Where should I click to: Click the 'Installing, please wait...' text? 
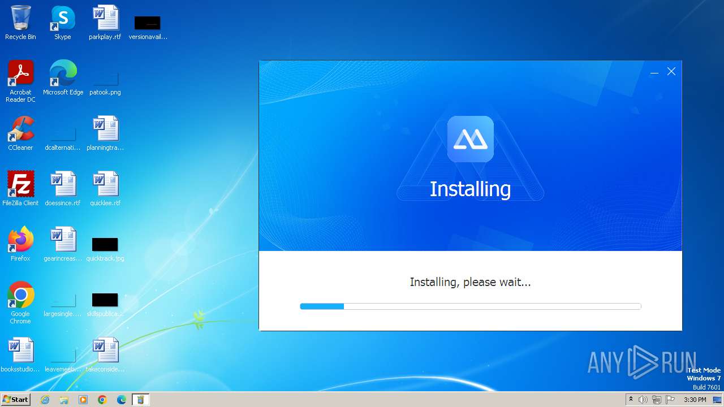471,282
